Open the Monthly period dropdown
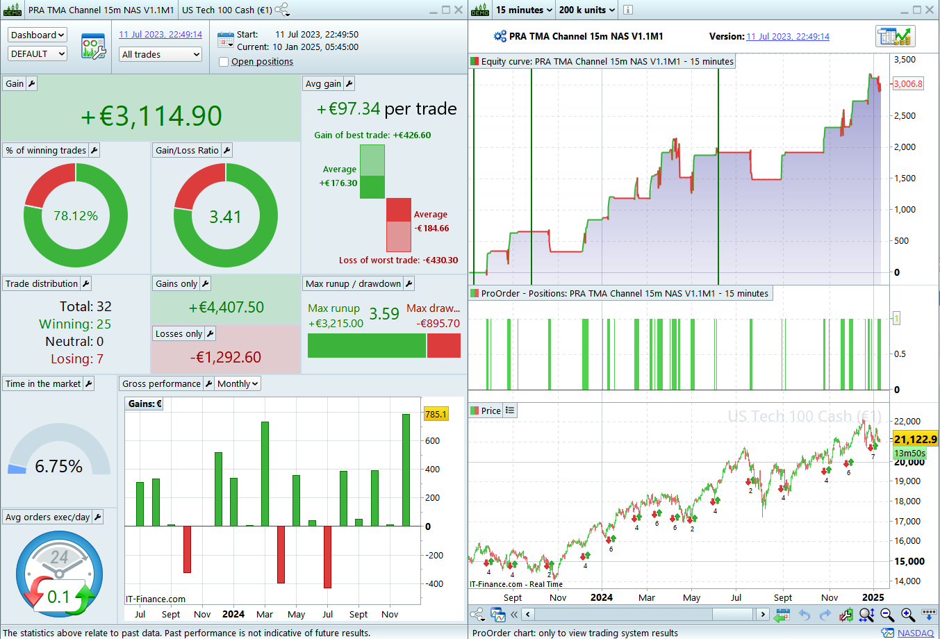This screenshot has width=940, height=639. (x=238, y=383)
